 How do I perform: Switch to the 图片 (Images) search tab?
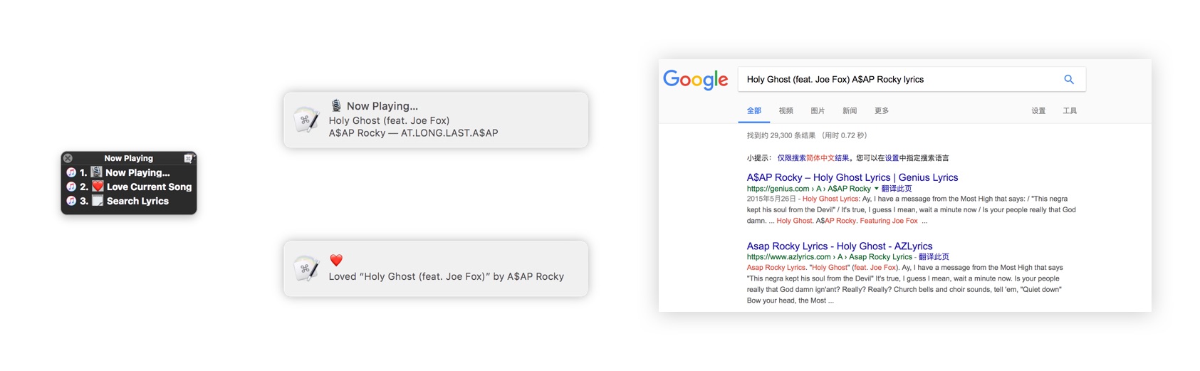tap(818, 111)
